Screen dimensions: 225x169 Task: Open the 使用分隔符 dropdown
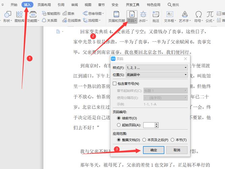(165, 98)
